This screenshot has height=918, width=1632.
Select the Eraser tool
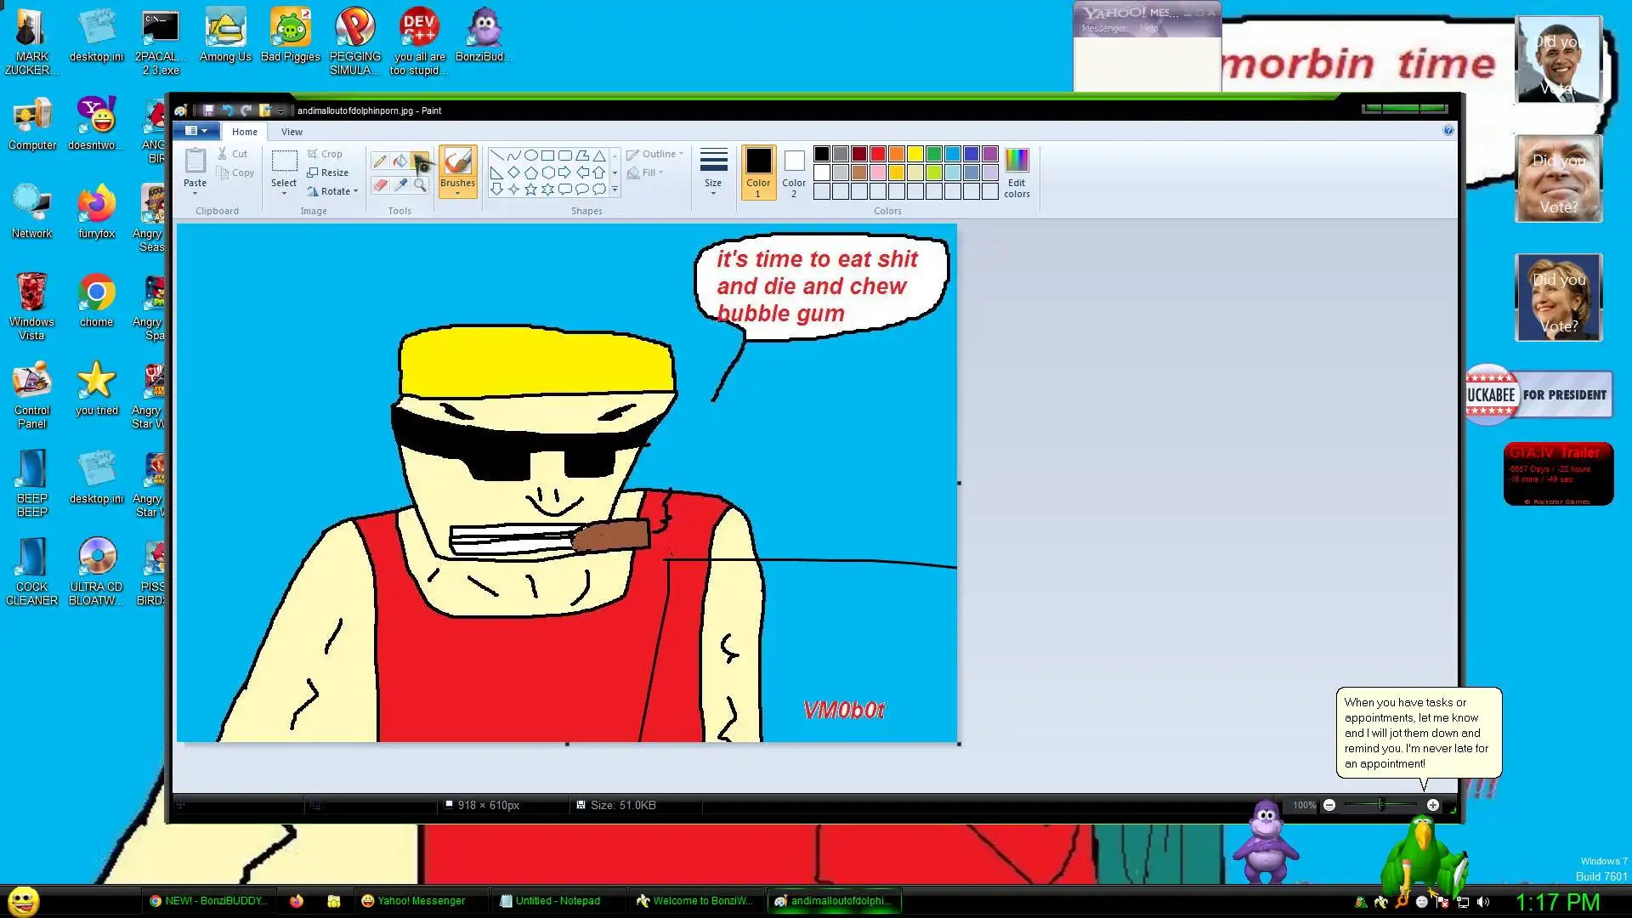[380, 184]
